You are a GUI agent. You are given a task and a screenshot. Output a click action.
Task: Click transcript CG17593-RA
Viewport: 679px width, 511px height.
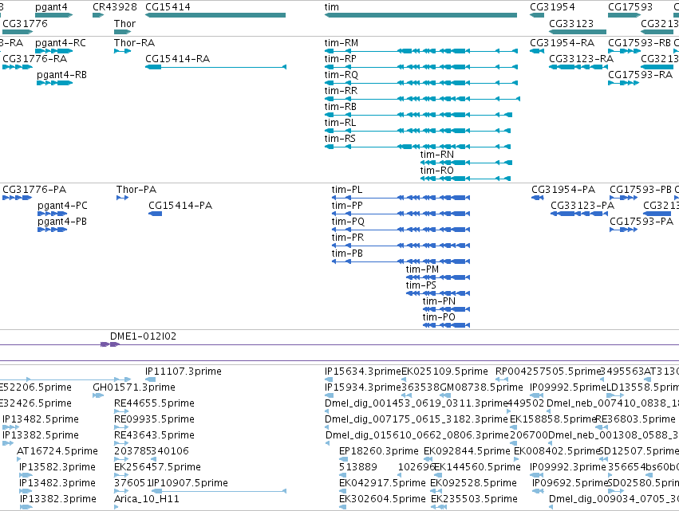624,83
